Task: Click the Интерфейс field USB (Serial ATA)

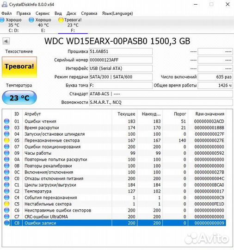Action: click(121, 69)
